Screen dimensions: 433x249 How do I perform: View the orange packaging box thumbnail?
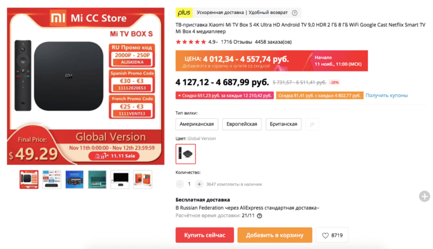[143, 179]
